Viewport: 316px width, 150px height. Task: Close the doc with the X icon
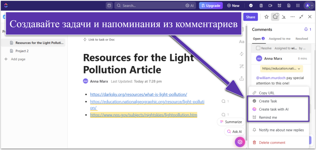[310, 17]
